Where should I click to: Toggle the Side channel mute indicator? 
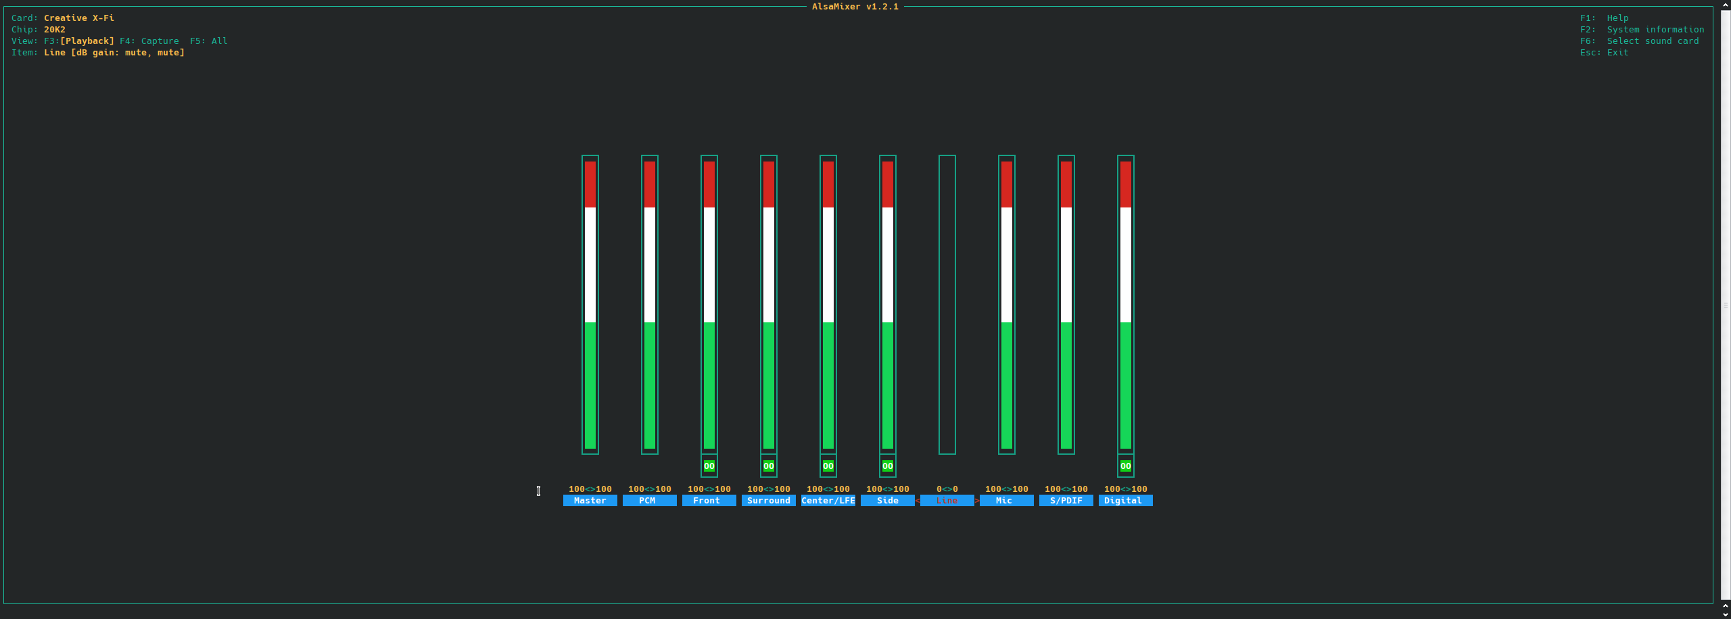tap(887, 466)
